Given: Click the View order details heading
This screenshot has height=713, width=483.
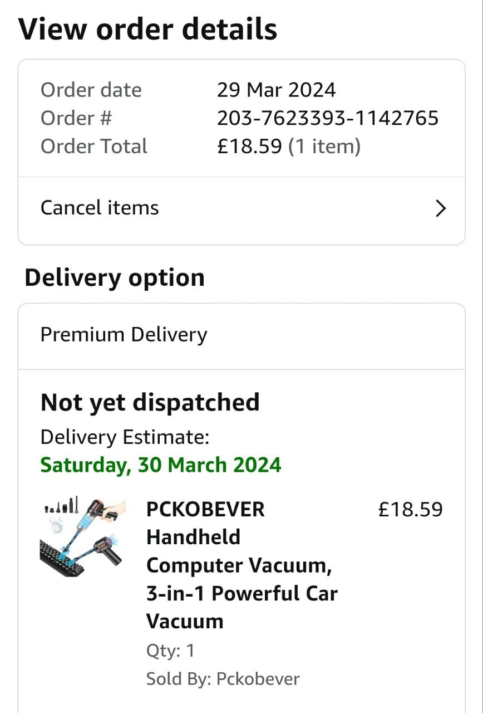Looking at the screenshot, I should (147, 29).
